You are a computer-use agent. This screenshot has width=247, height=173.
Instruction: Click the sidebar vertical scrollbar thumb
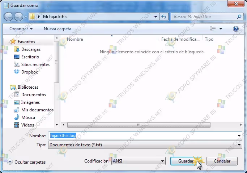coord(56,62)
